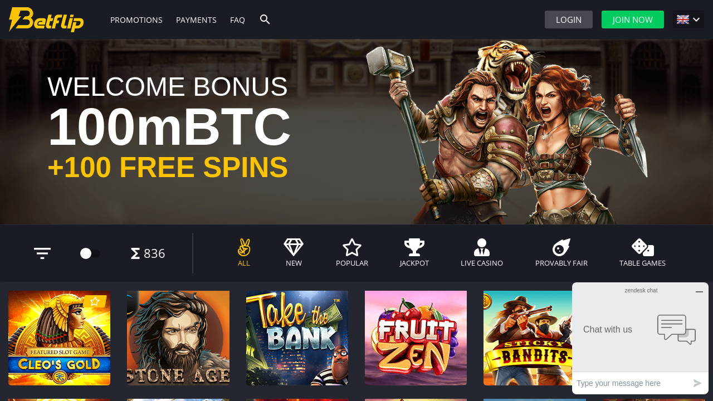The image size is (713, 401).
Task: Open the PAYMENTS menu item
Action: [x=196, y=19]
